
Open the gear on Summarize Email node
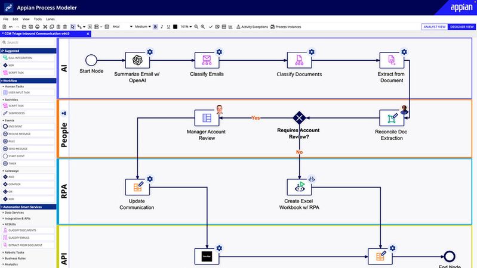150,52
